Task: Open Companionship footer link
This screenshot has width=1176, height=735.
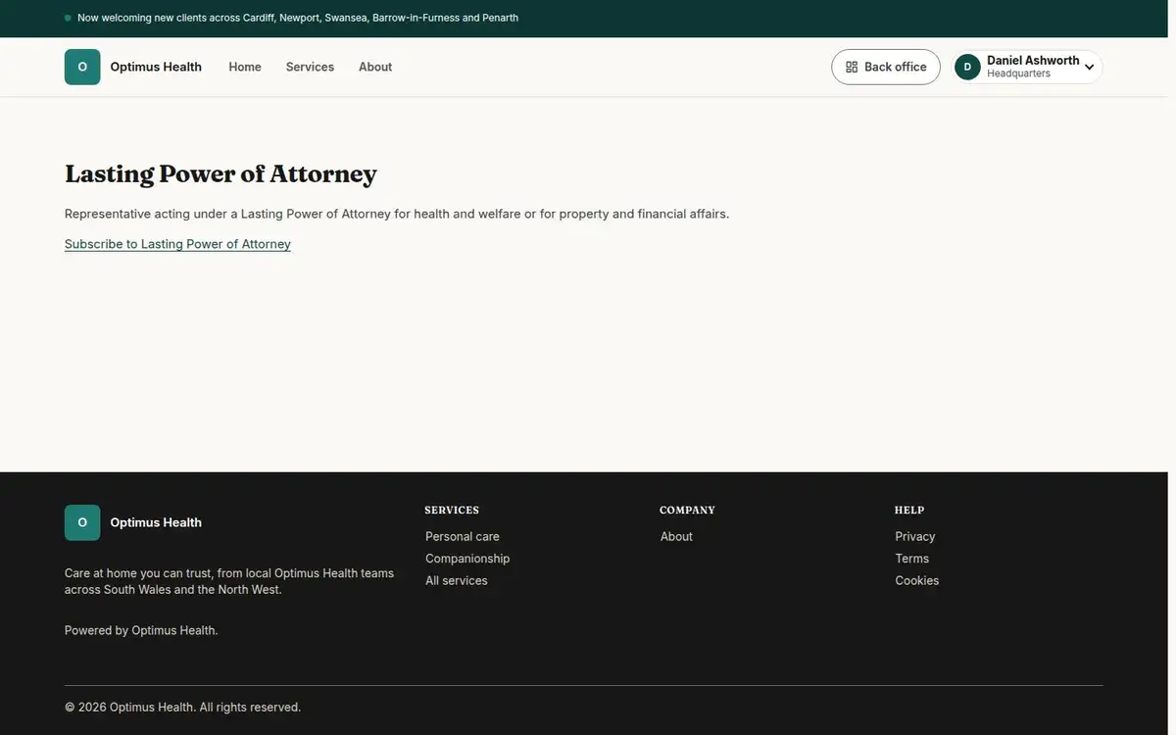Action: 467,559
